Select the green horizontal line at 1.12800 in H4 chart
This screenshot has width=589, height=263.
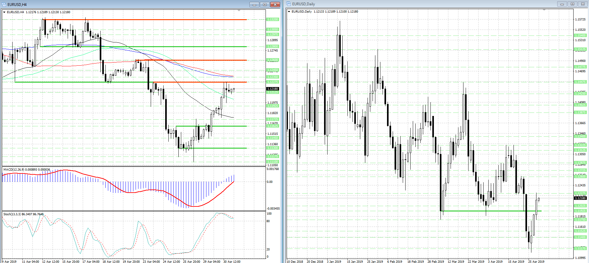point(143,47)
